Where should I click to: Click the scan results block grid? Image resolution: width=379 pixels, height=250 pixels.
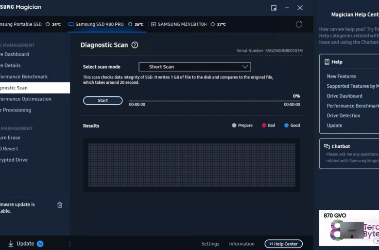point(191,165)
